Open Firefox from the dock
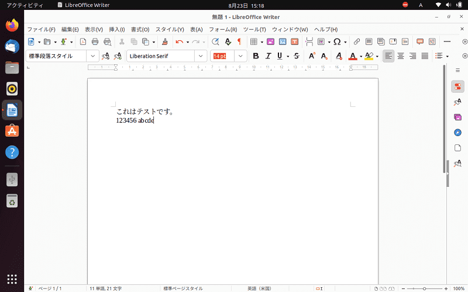This screenshot has width=468, height=292. [x=12, y=25]
